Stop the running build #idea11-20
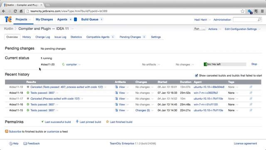 click(254, 64)
